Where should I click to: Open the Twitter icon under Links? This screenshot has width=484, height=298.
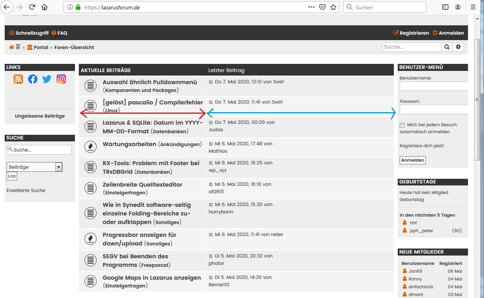(x=47, y=79)
